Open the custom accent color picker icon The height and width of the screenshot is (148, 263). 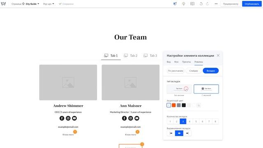[199, 105]
